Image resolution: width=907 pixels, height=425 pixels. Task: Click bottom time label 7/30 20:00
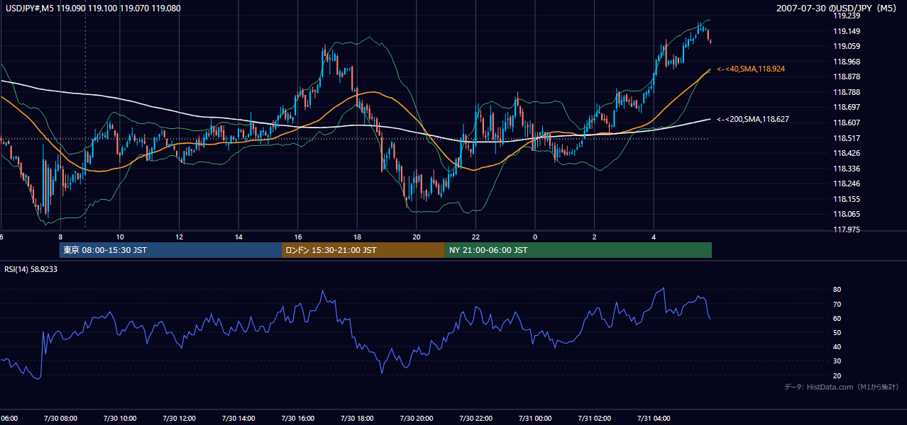pyautogui.click(x=416, y=419)
